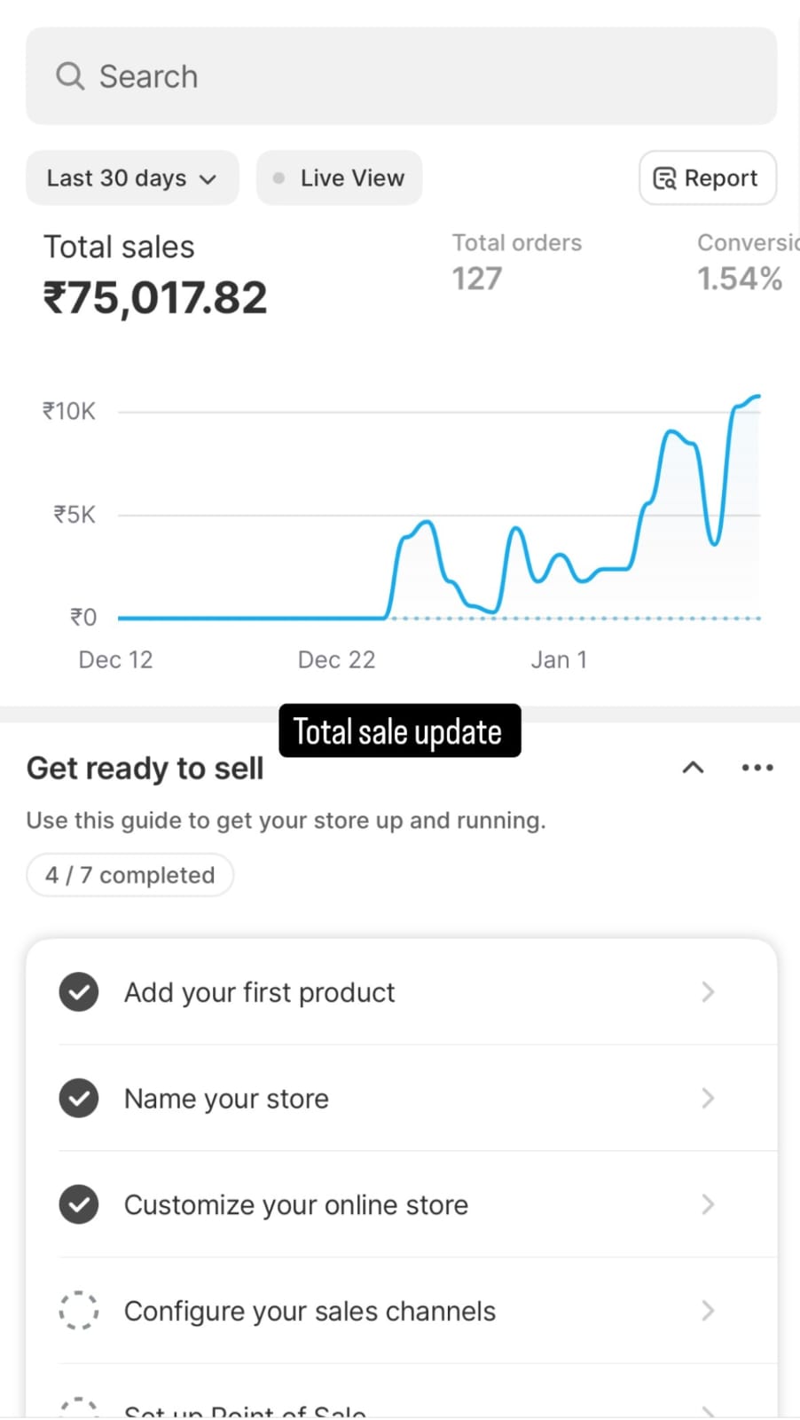Viewport: 800px width, 1420px height.
Task: Select the Total orders metric
Action: click(517, 263)
